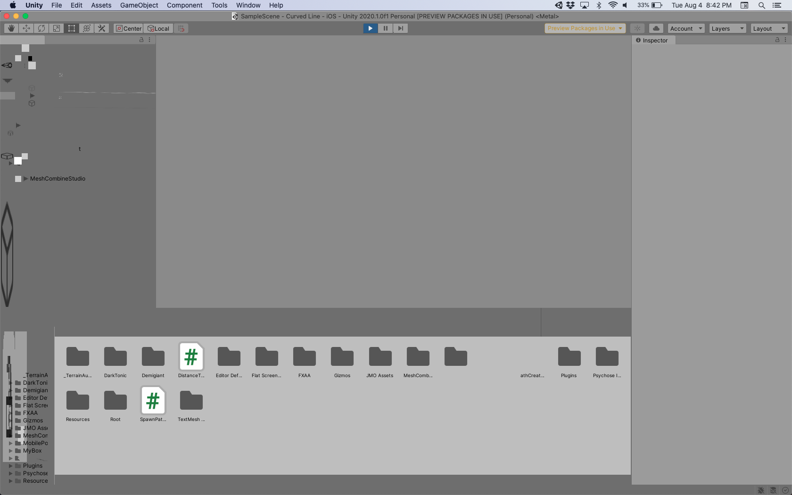Screen dimensions: 792x495
Task: Open the custom editor tools
Action: (102, 28)
